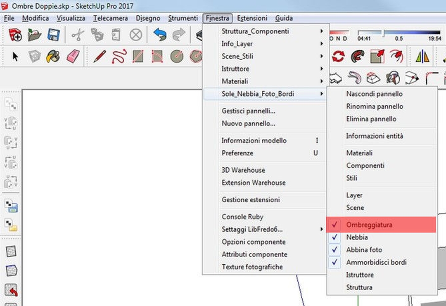The image size is (446, 306).
Task: Create a new model with the New icon
Action: click(x=15, y=35)
